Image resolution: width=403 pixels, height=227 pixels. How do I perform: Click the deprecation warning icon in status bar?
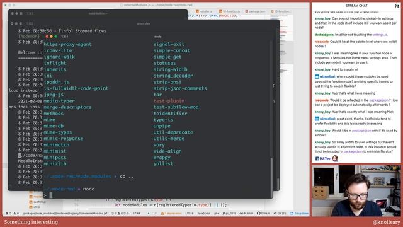pos(162,213)
